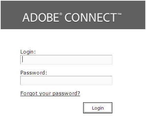Viewport: 146px width, 125px height.
Task: Click the Adobe Connect logo banner
Action: click(x=73, y=15)
